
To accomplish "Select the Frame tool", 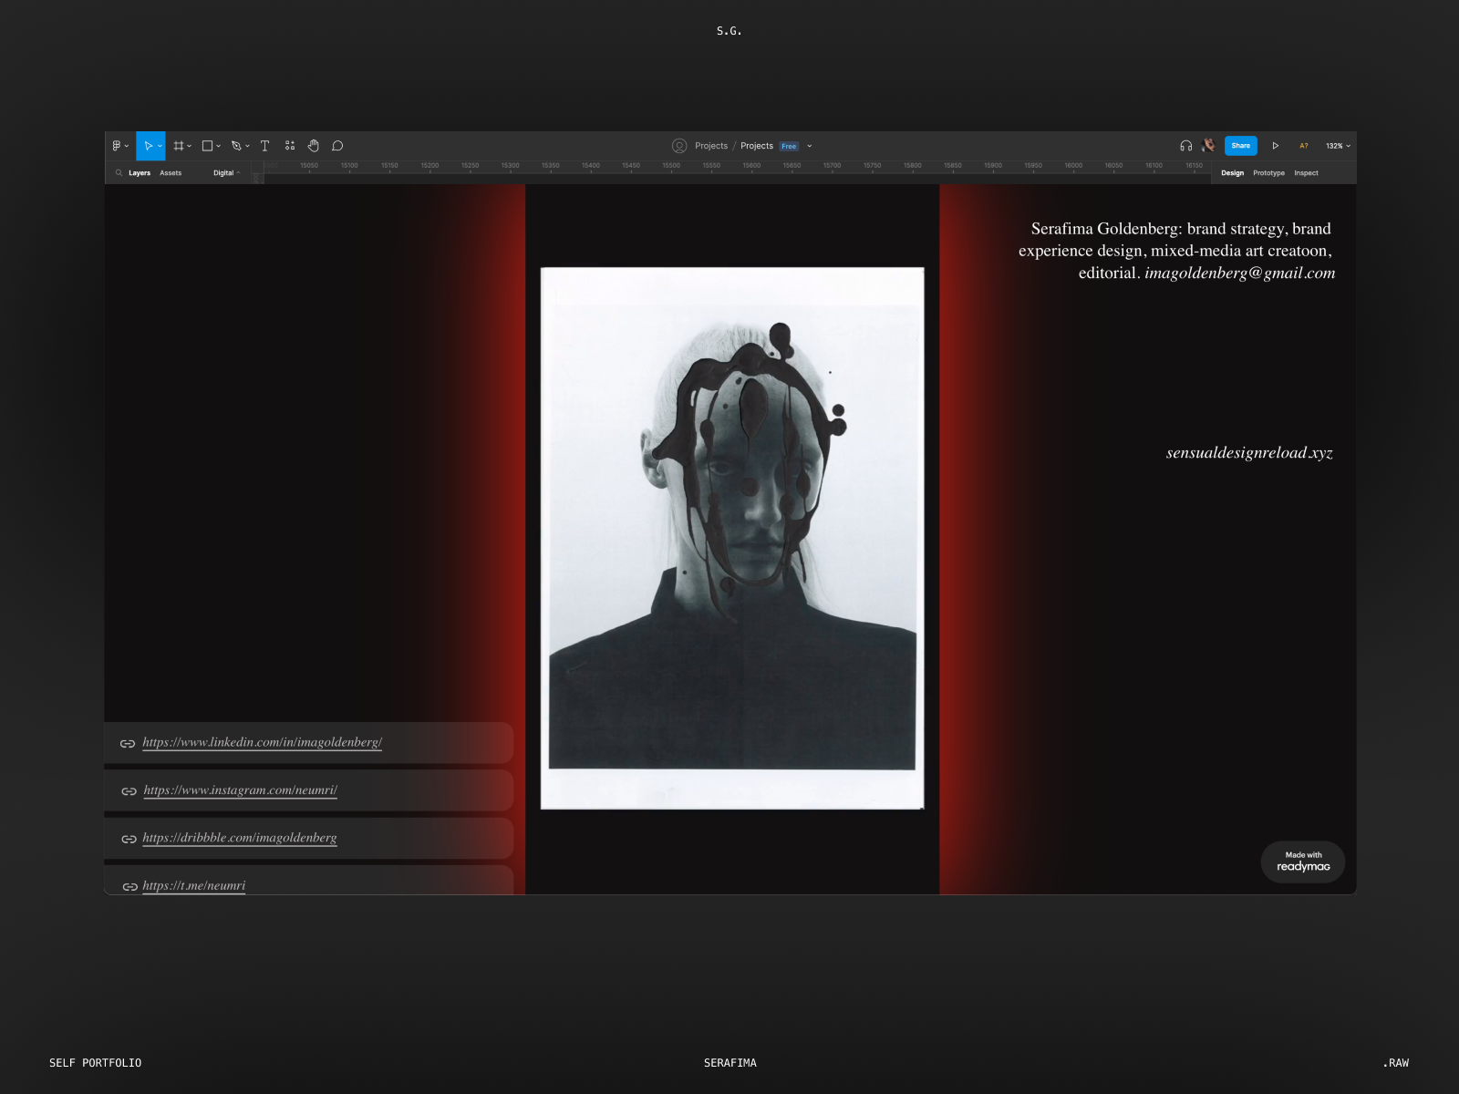I will pos(180,146).
